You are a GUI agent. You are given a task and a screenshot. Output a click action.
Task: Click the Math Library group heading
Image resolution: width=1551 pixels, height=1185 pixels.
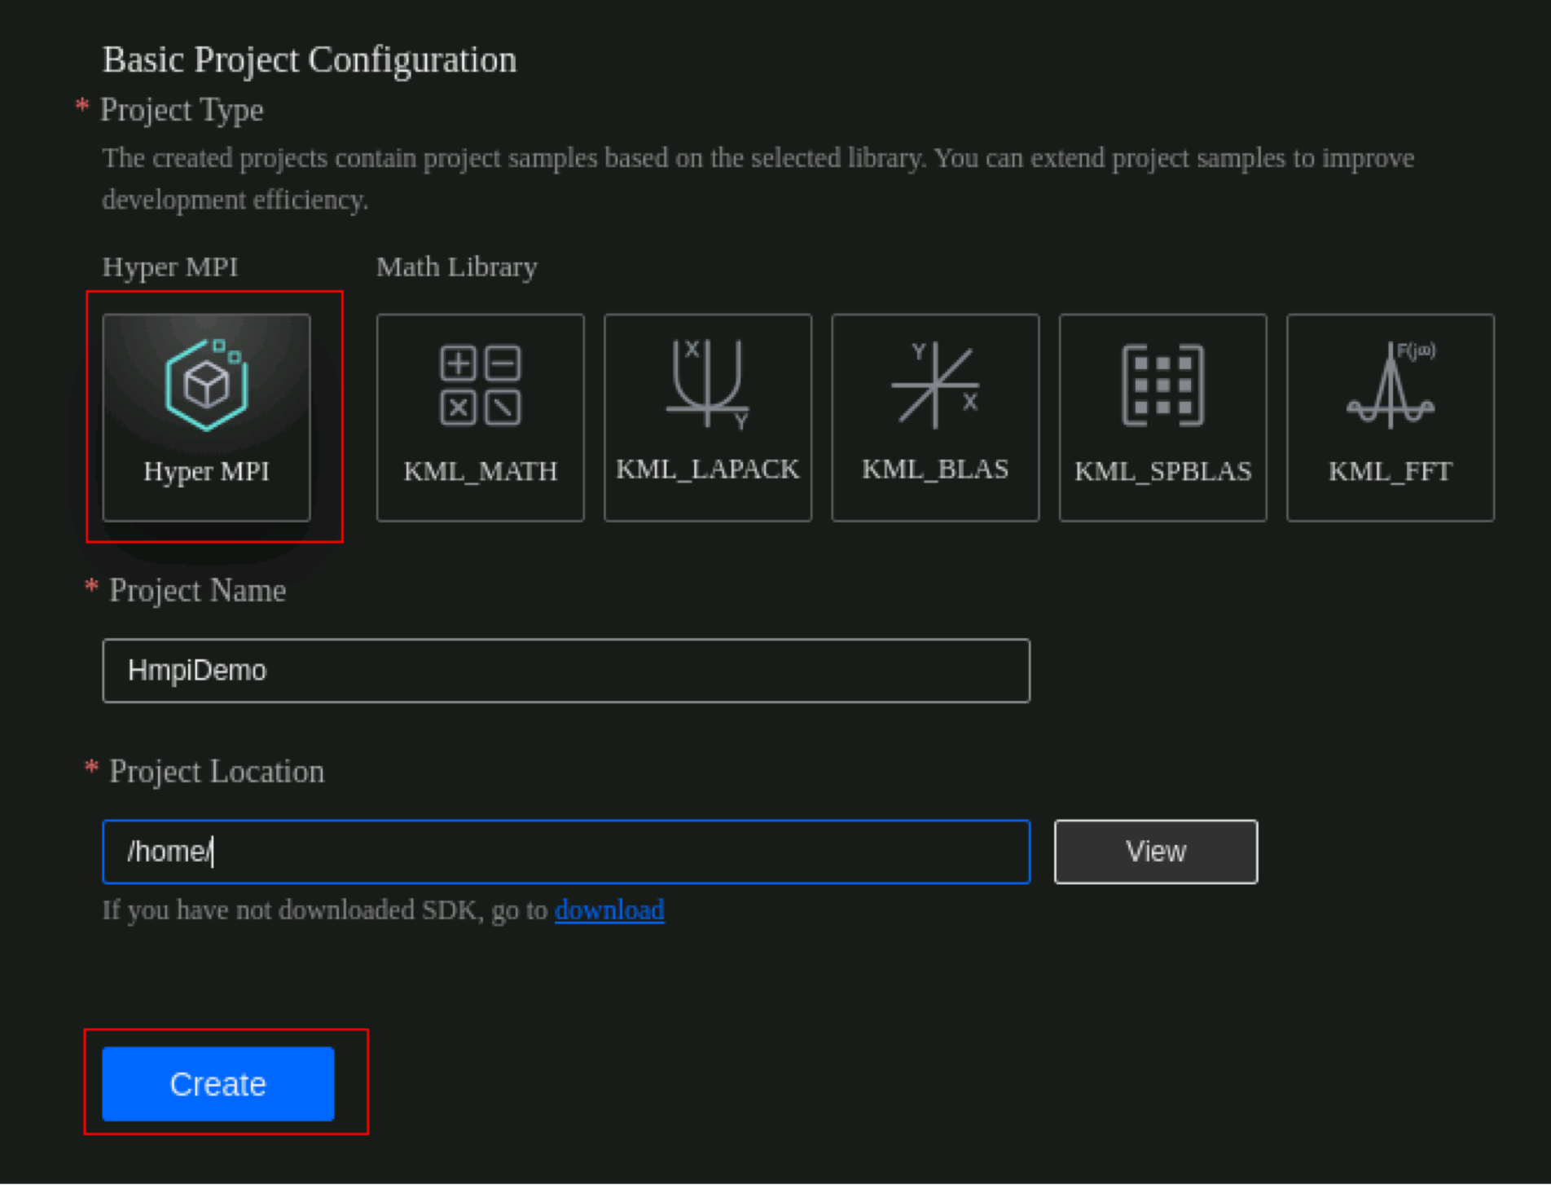pos(456,267)
